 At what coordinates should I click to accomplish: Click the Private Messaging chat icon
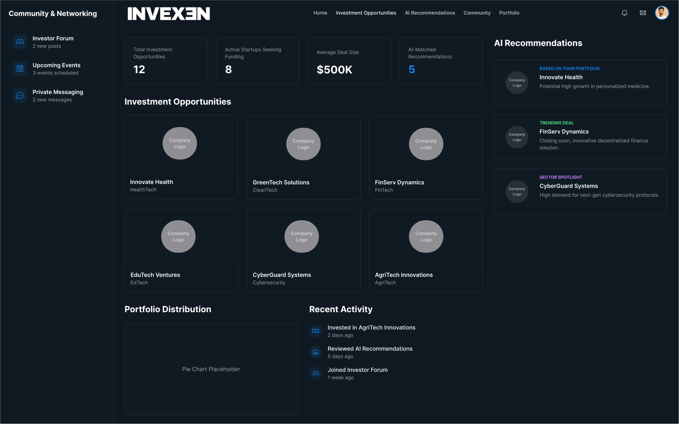tap(20, 95)
